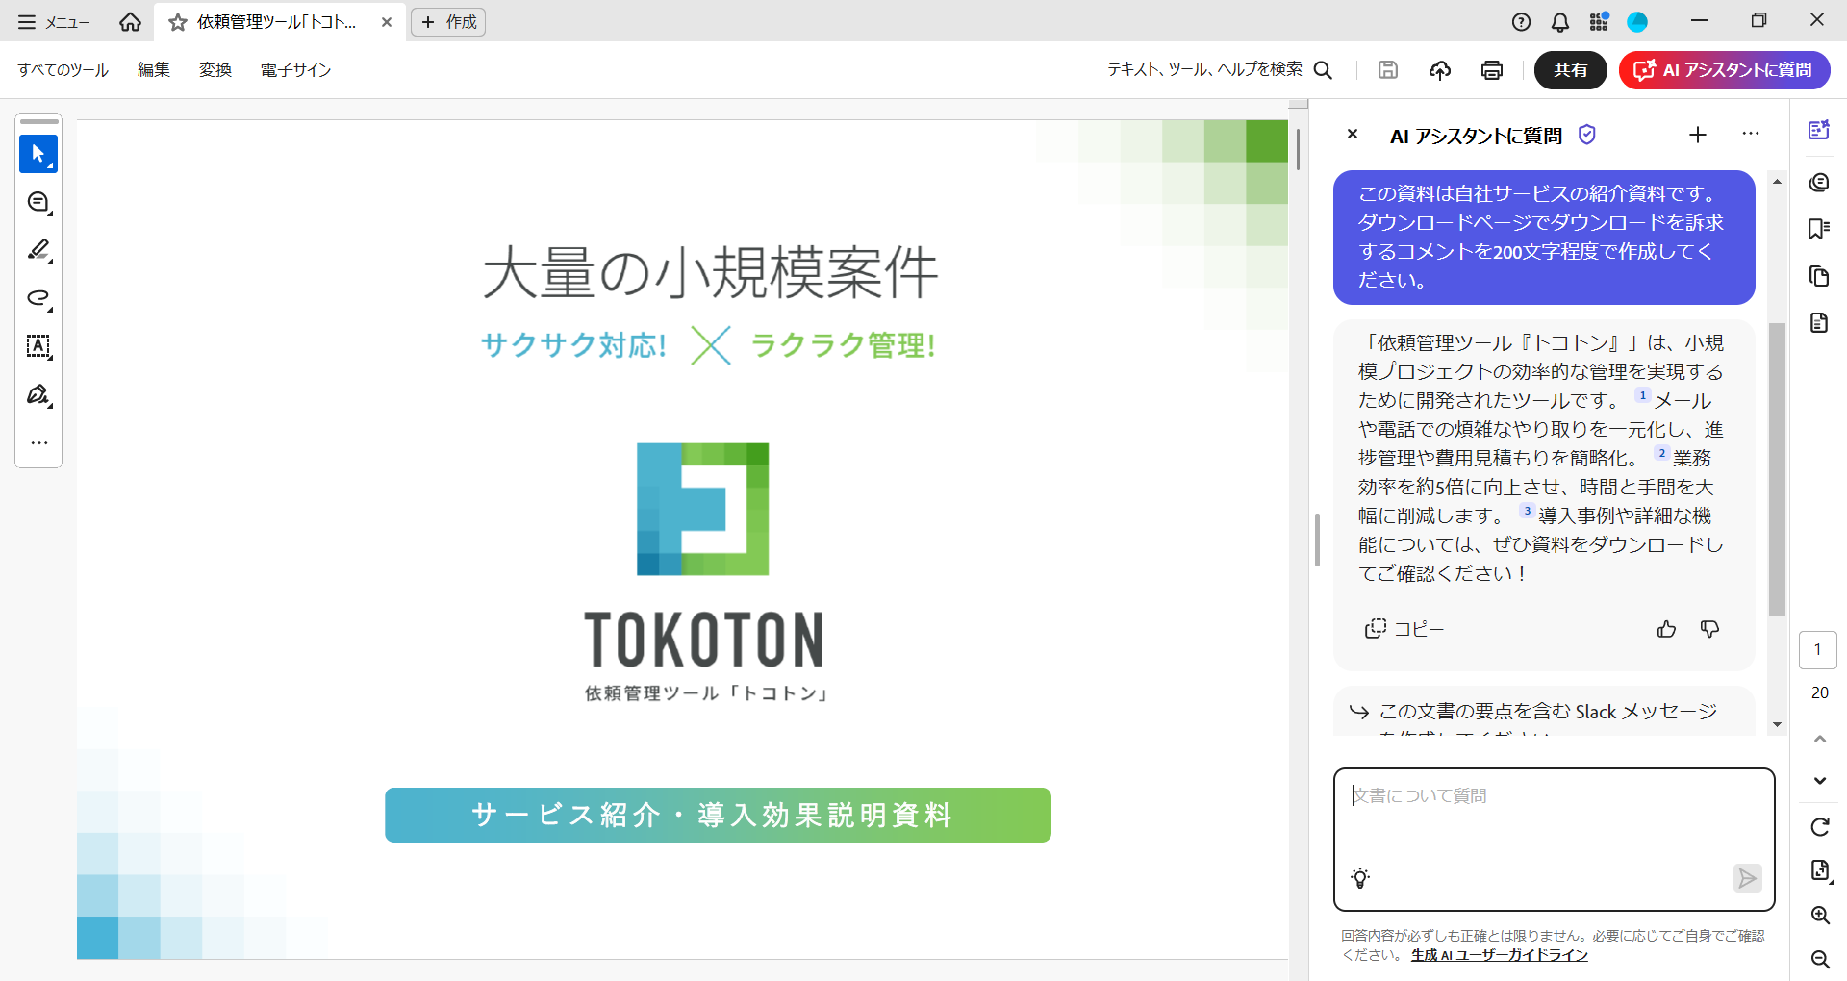Open the 生成AI ユーザーガイドライン link
The width and height of the screenshot is (1847, 981).
click(1499, 955)
